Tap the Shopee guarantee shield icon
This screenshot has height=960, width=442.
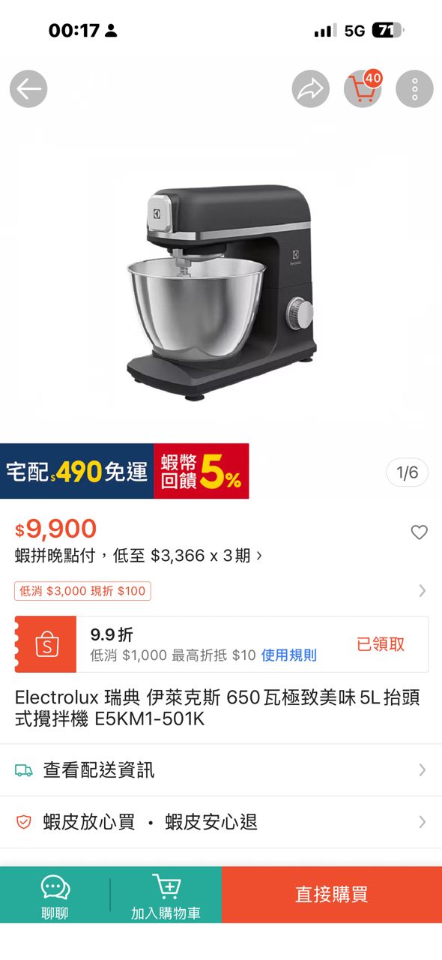tap(24, 822)
